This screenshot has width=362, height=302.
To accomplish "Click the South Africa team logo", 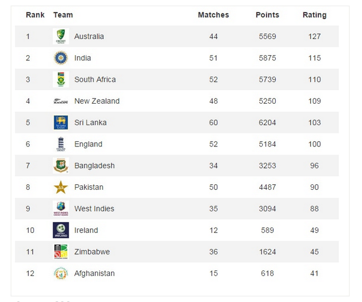I will tap(60, 79).
